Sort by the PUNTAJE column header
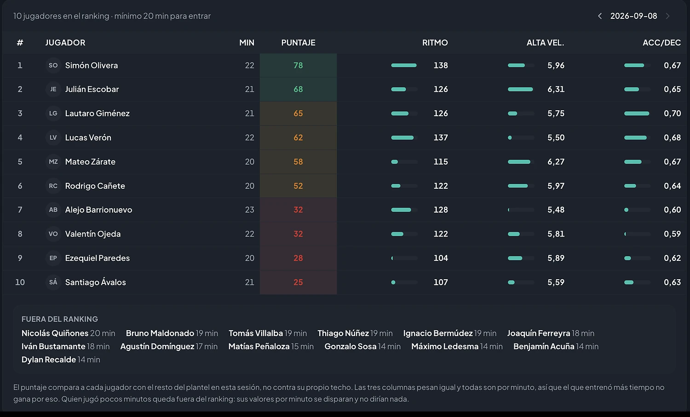Image resolution: width=690 pixels, height=417 pixels. 298,43
